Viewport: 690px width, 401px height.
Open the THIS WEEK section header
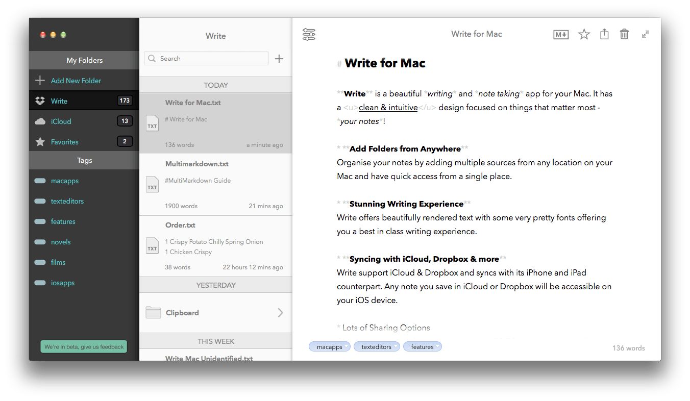215,341
